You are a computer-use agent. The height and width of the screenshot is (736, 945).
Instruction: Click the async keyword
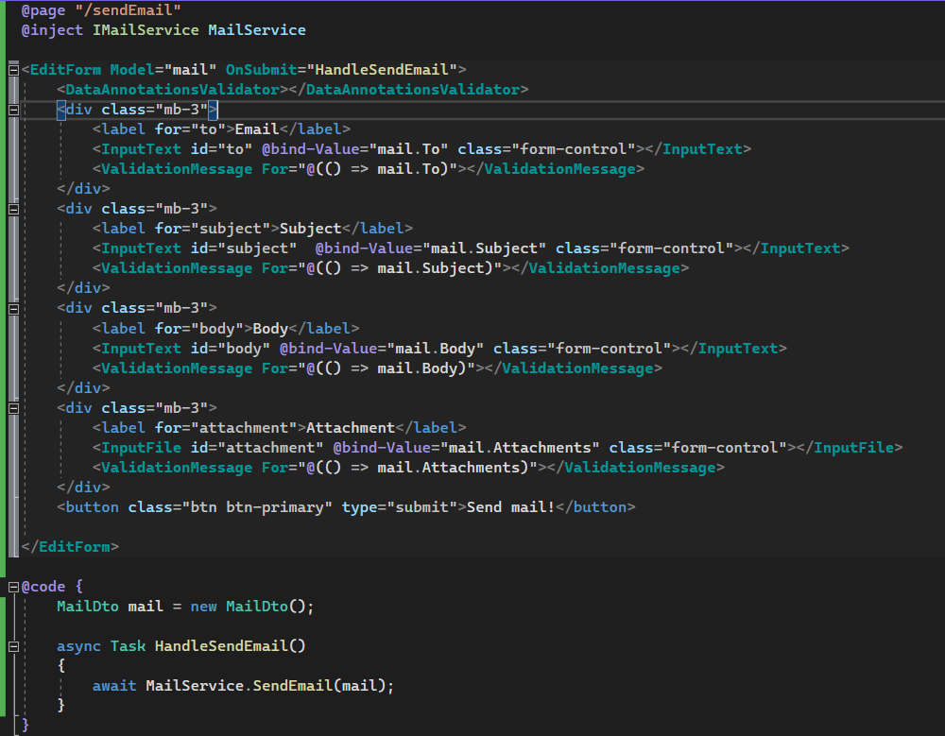78,647
